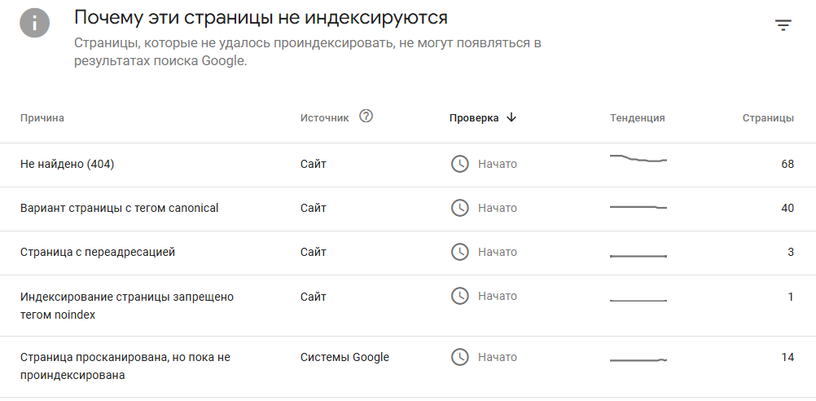Click the trend sparkline for the 404 row
This screenshot has height=401, width=816.
coord(638,159)
